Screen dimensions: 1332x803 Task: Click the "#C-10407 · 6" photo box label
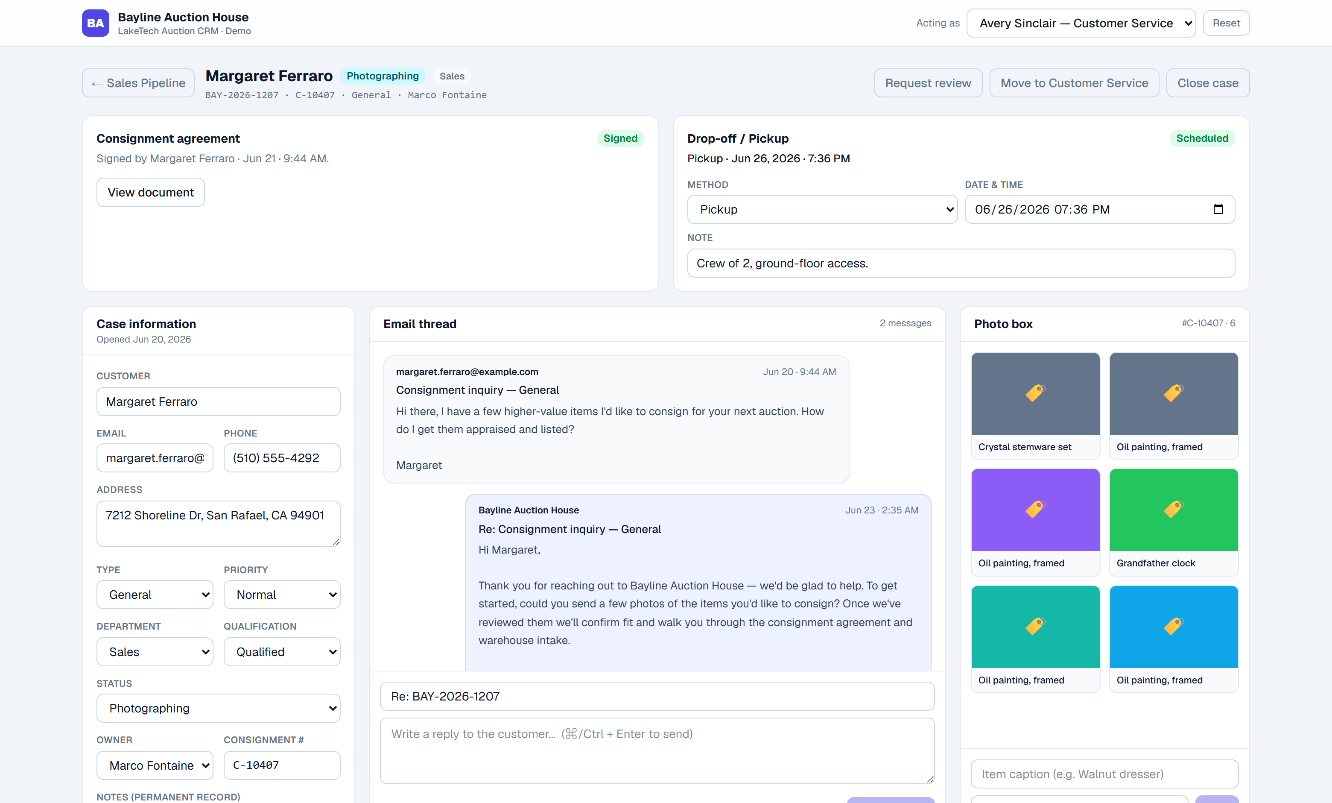pos(1208,323)
